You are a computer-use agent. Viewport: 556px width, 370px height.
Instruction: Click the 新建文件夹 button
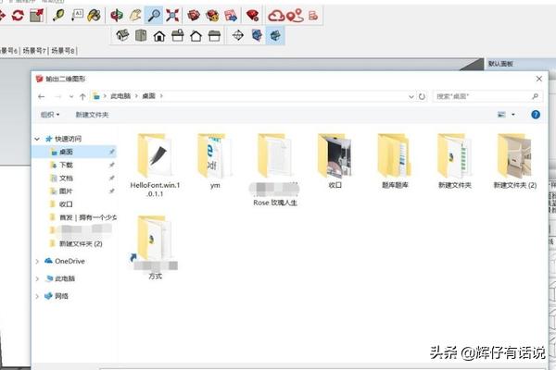tap(92, 115)
